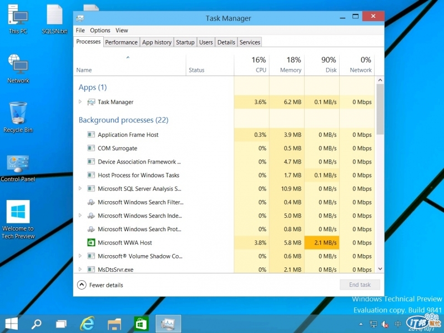444x333 pixels.
Task: Sort by the Disk column header
Action: (x=322, y=65)
